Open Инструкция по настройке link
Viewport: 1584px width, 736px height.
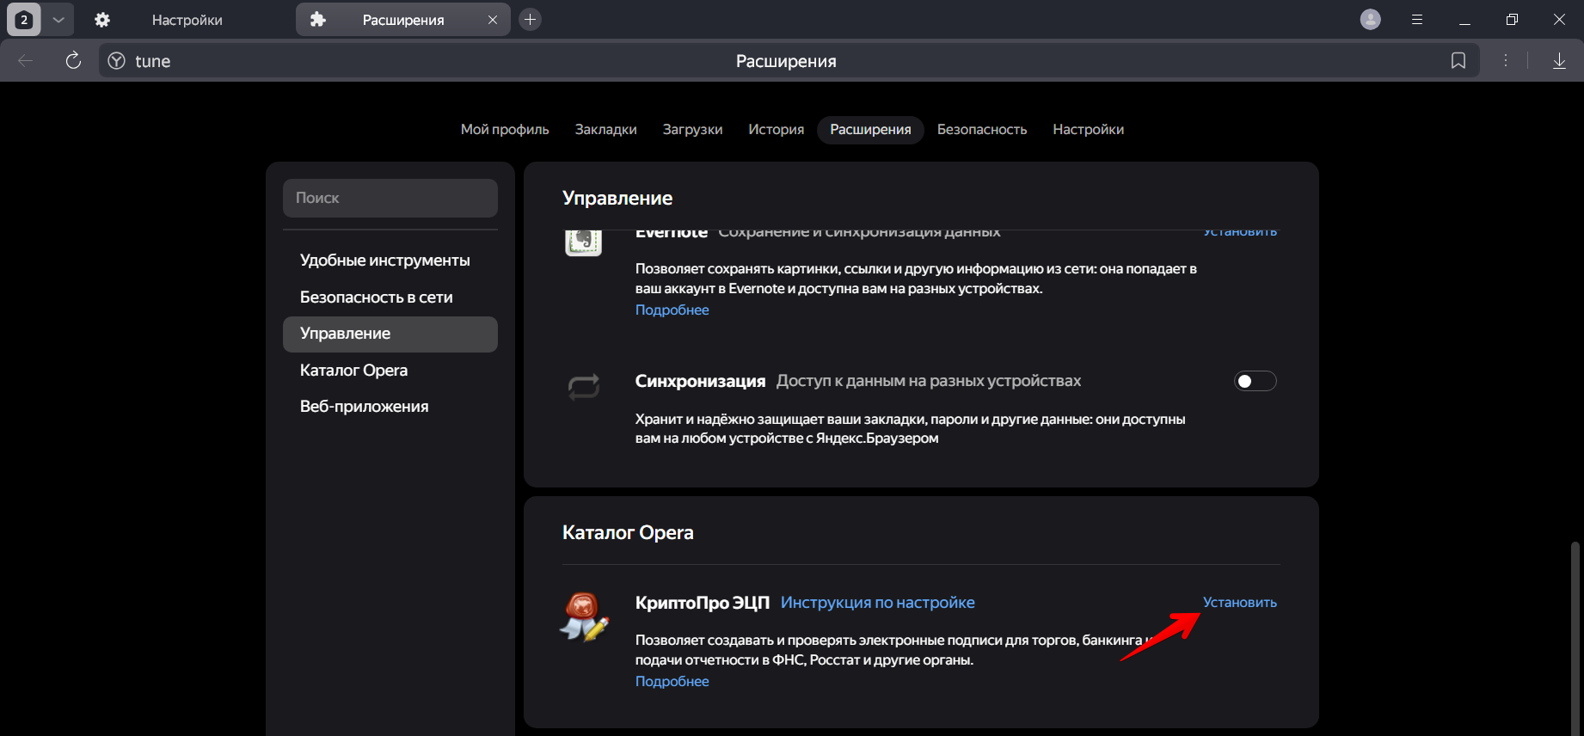click(878, 603)
